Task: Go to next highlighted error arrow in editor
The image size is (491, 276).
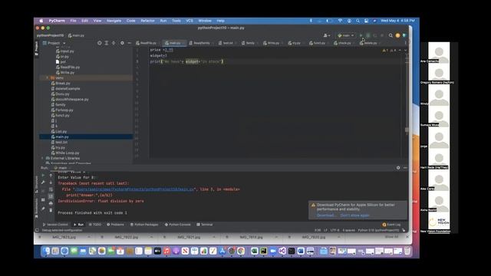Action: [x=406, y=50]
